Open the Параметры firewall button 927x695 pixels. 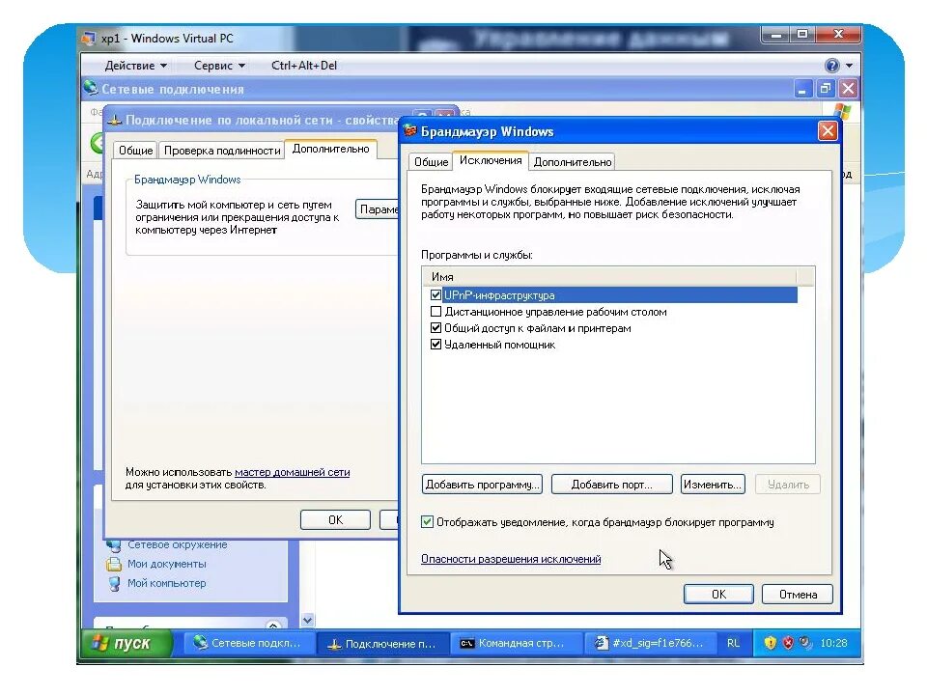378,209
